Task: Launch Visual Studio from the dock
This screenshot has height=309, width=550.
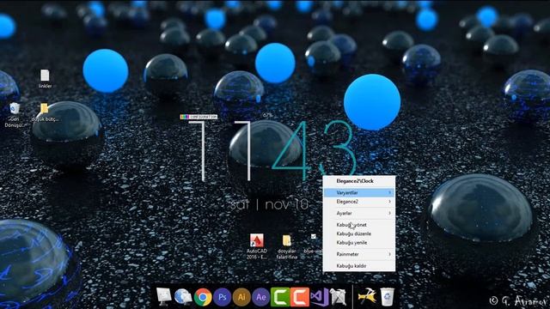Action: (319, 297)
